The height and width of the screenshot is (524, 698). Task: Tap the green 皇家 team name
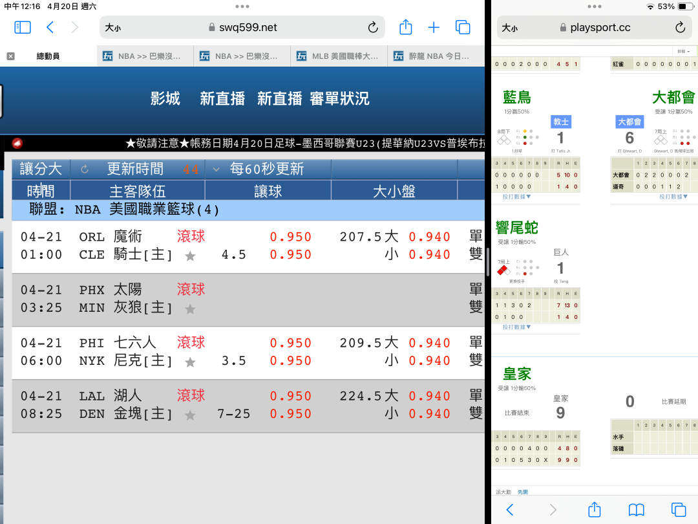click(x=517, y=374)
